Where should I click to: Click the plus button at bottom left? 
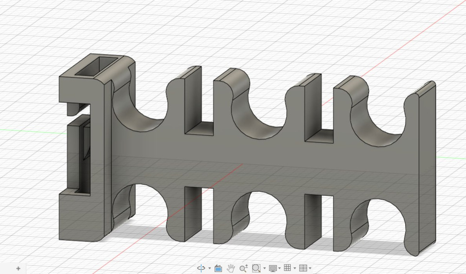coord(18,268)
